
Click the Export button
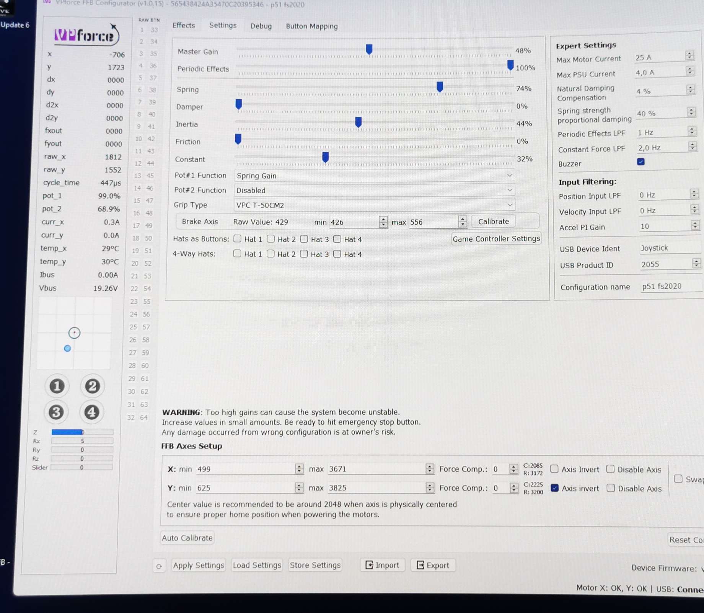[x=433, y=565]
